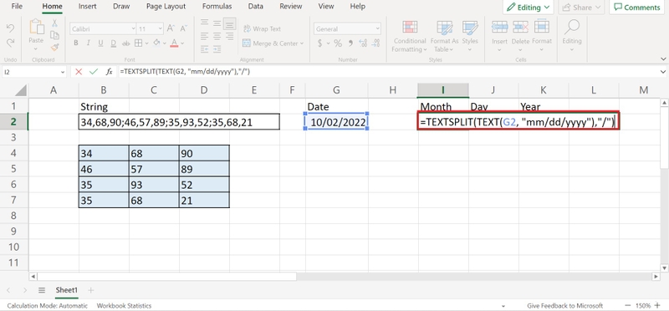Click the Currency dollar icon

coord(320,43)
